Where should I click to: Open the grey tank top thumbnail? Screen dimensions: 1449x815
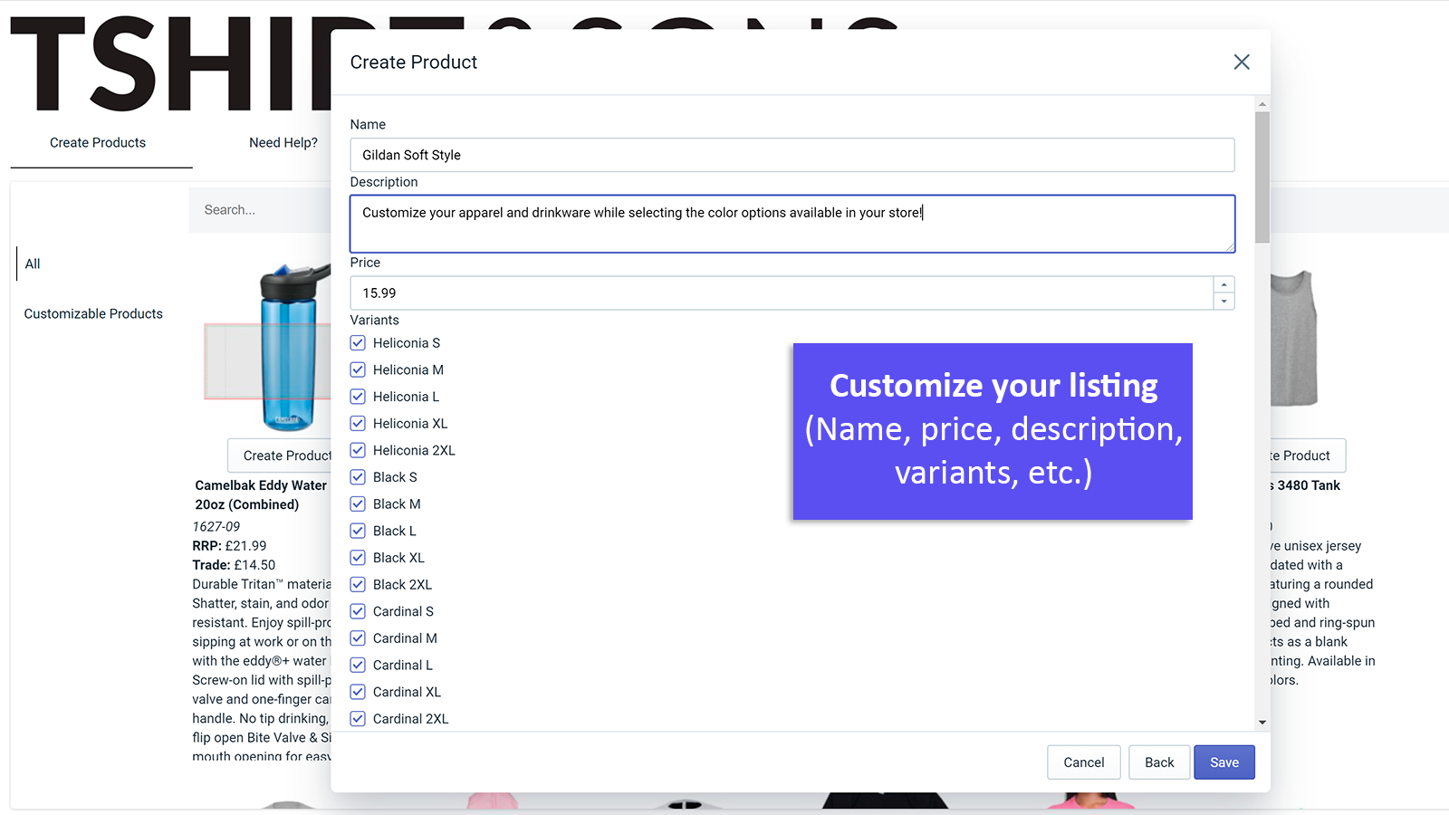(x=1294, y=340)
